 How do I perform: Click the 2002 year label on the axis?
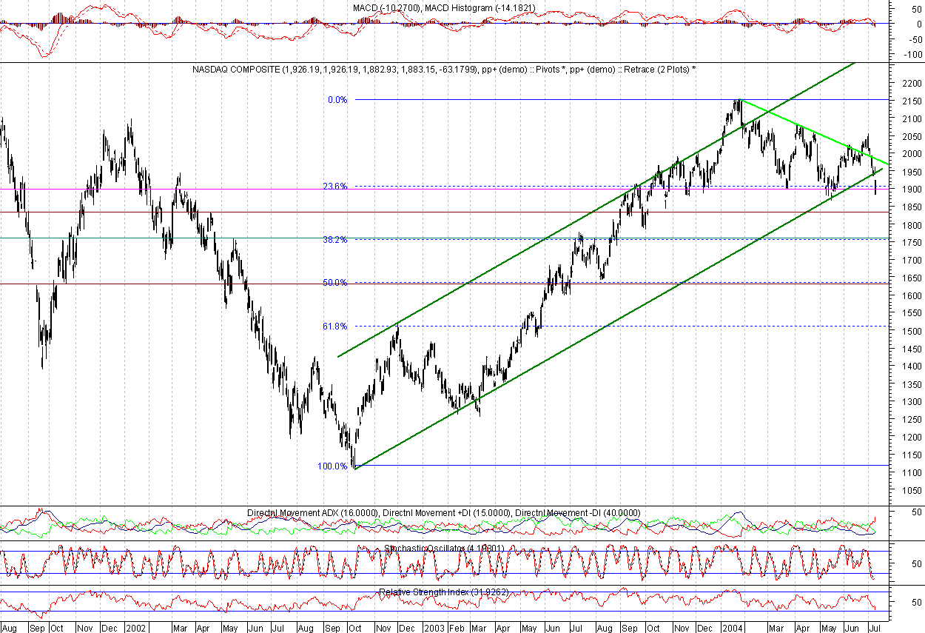tap(135, 626)
